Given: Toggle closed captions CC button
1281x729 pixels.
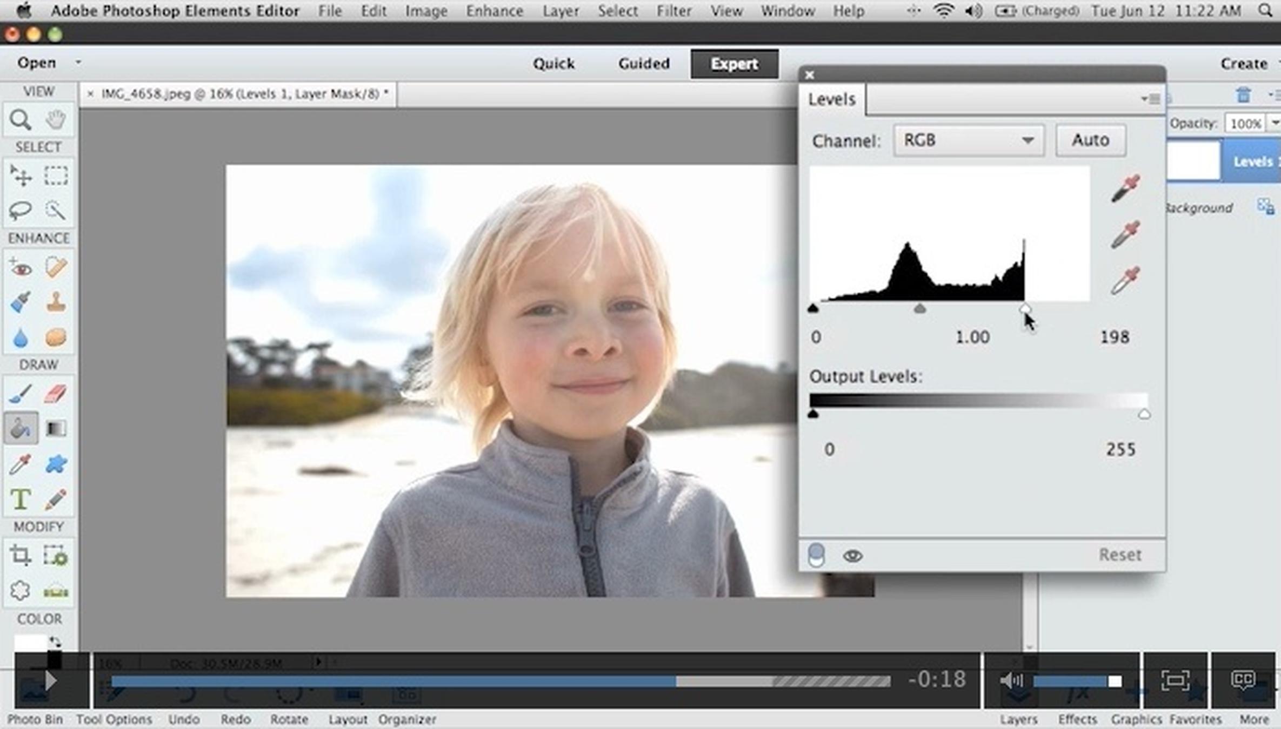Looking at the screenshot, I should 1243,679.
